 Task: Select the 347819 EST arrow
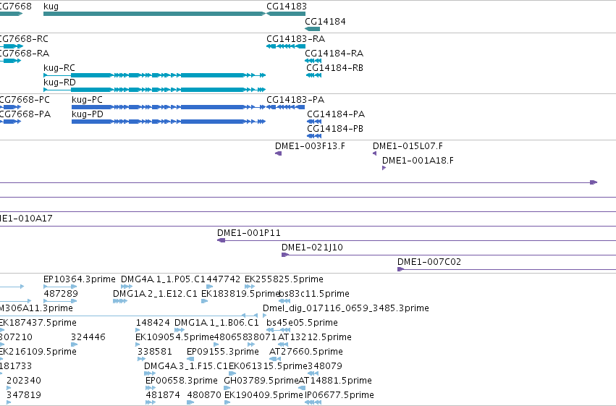pos(9,402)
